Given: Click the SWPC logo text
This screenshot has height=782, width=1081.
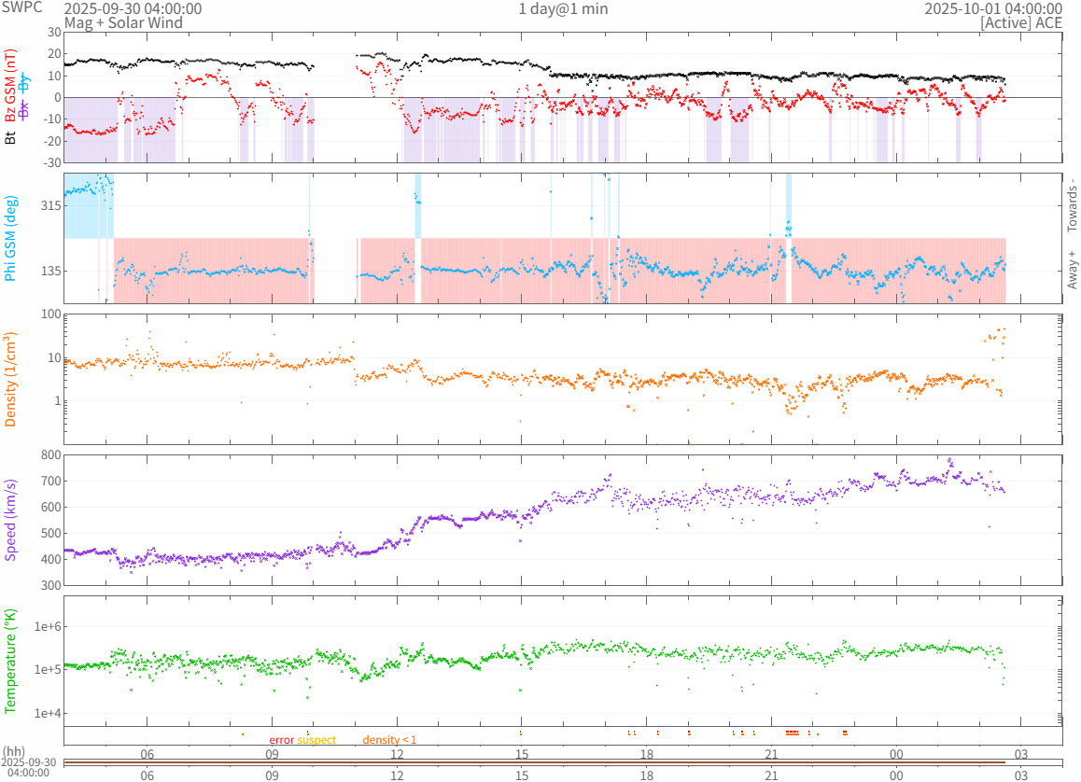Looking at the screenshot, I should (23, 7).
